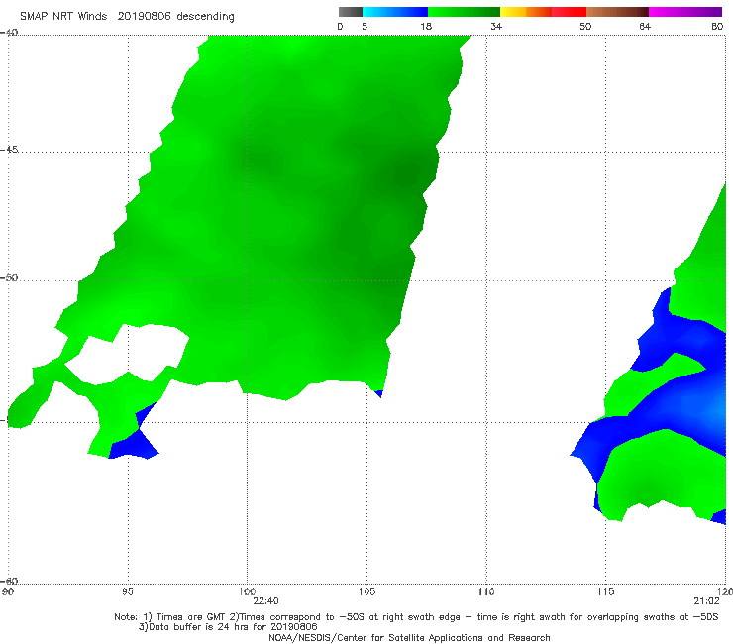733x644 pixels.
Task: Click the swath time "22:40"
Action: 265,601
